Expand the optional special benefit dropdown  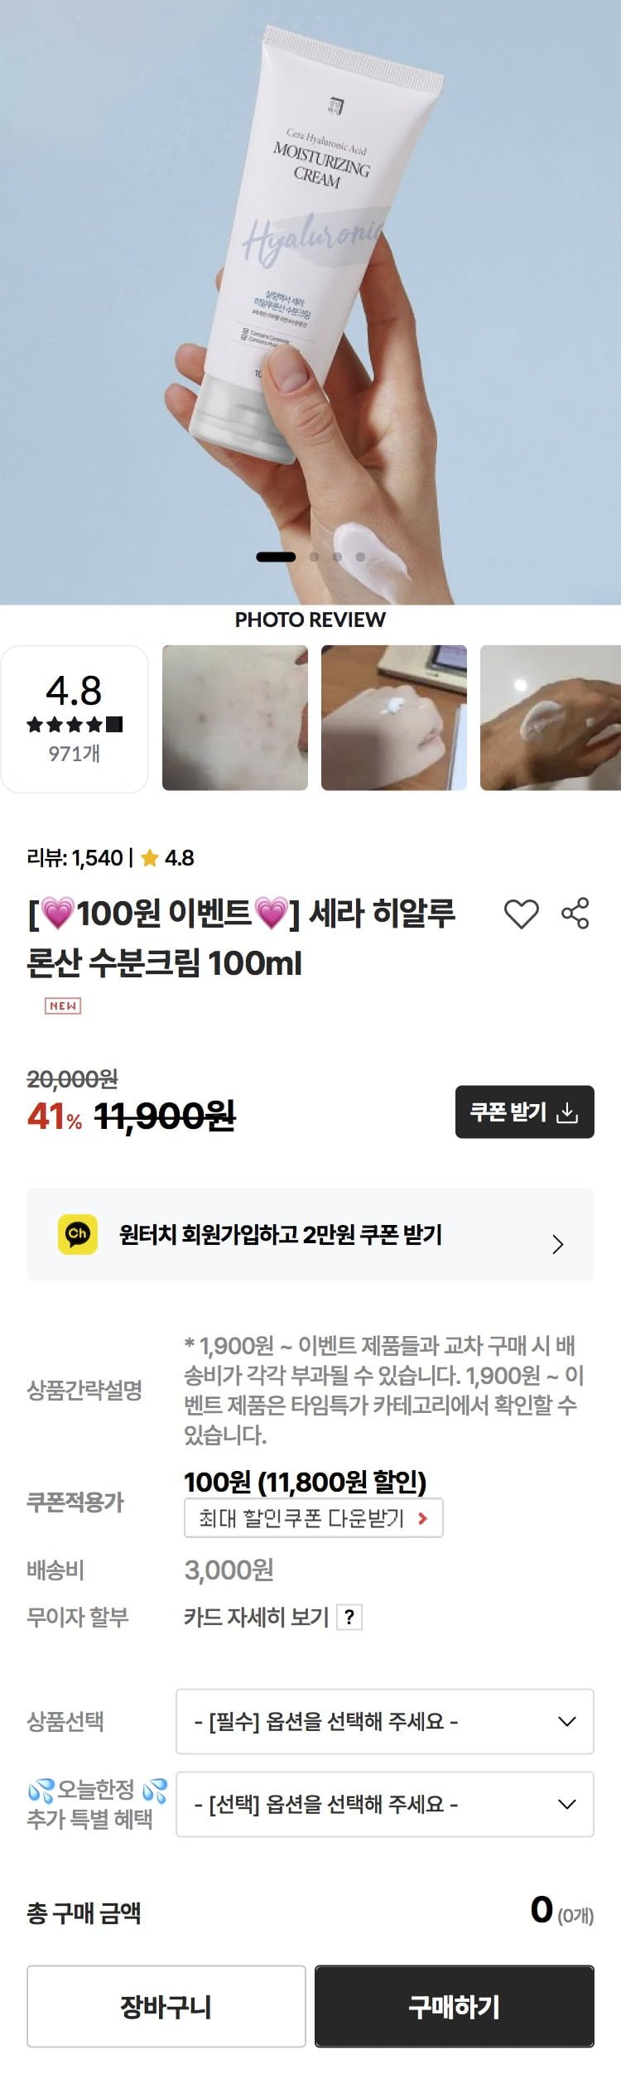pos(384,1804)
